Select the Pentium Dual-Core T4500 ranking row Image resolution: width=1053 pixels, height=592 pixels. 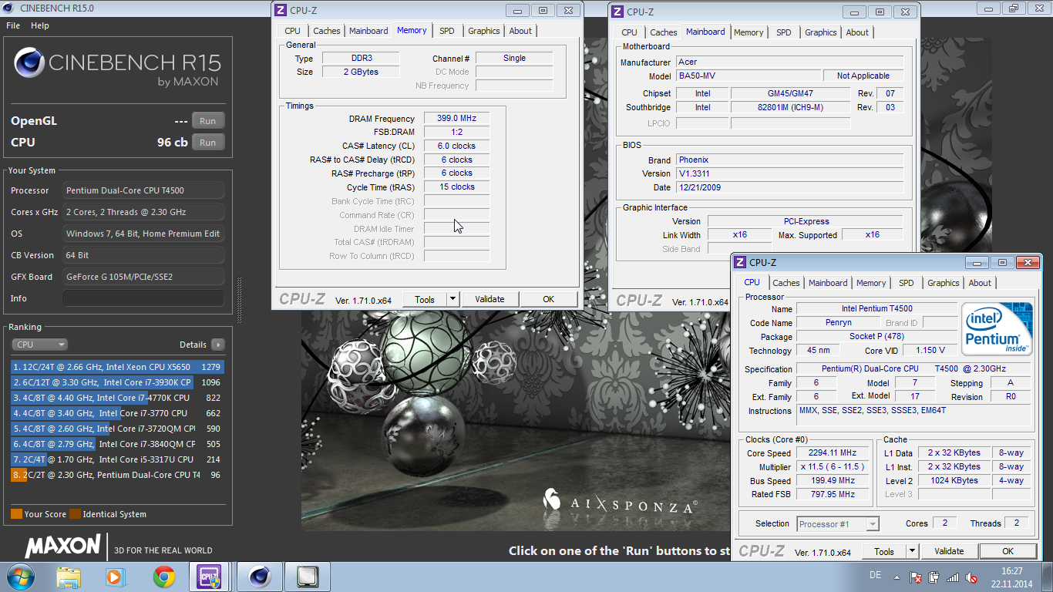[x=117, y=475]
